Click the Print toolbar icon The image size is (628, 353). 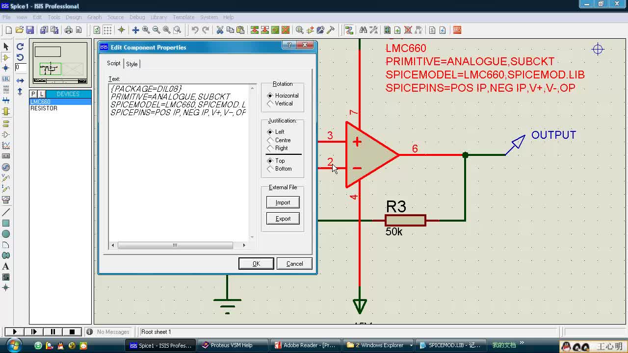tap(68, 30)
